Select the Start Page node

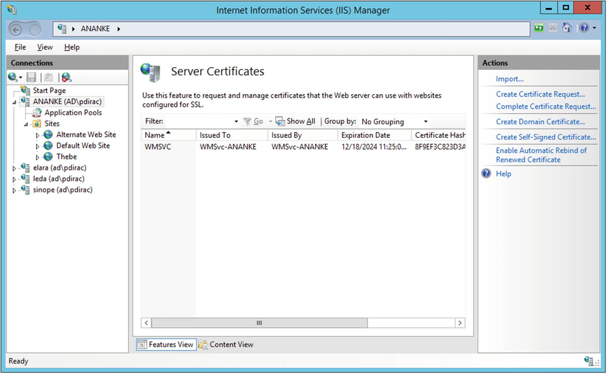(x=49, y=91)
